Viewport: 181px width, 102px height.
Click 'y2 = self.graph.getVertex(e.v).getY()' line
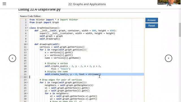point(74,99)
